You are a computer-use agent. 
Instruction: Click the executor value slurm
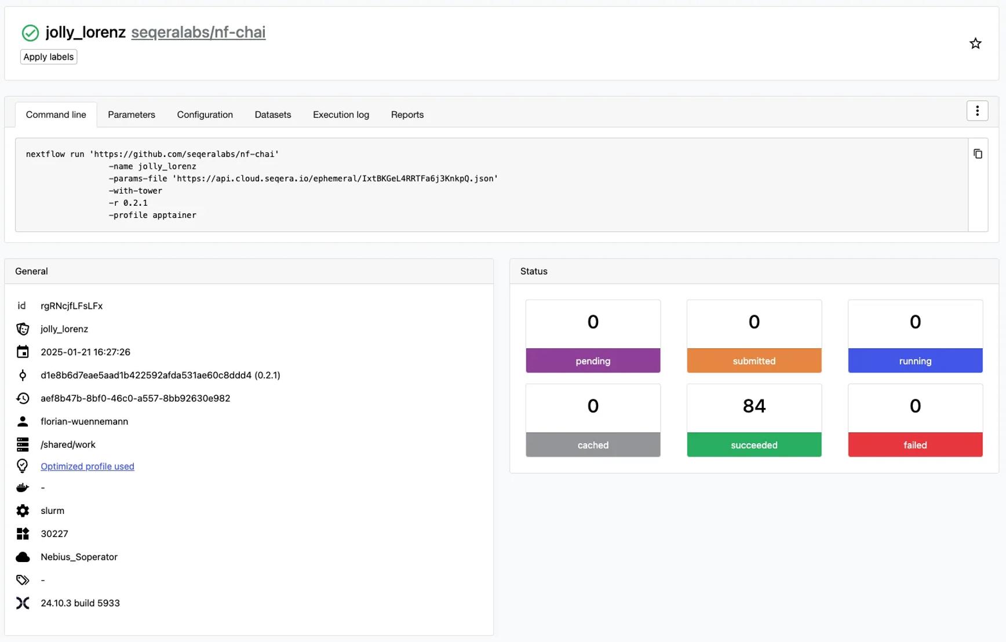pyautogui.click(x=52, y=511)
